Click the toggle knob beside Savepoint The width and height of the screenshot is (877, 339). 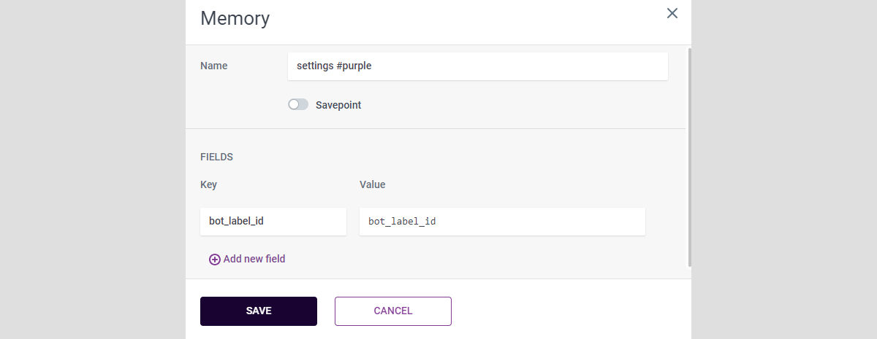[x=294, y=105]
